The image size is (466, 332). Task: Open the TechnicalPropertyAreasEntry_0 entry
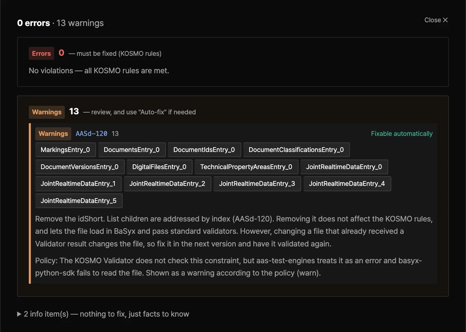coord(246,167)
